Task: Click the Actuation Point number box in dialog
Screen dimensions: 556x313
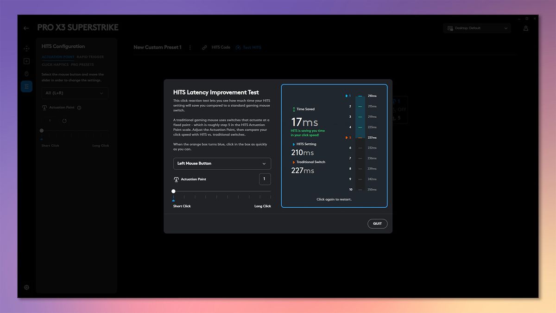Action: coord(265,179)
